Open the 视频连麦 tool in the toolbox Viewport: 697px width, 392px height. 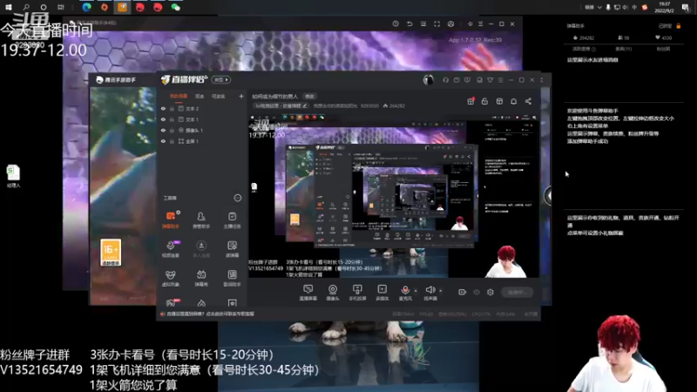[x=170, y=249]
